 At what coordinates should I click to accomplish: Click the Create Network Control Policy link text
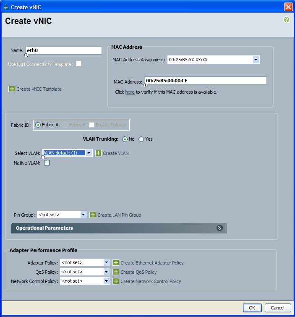(151, 281)
